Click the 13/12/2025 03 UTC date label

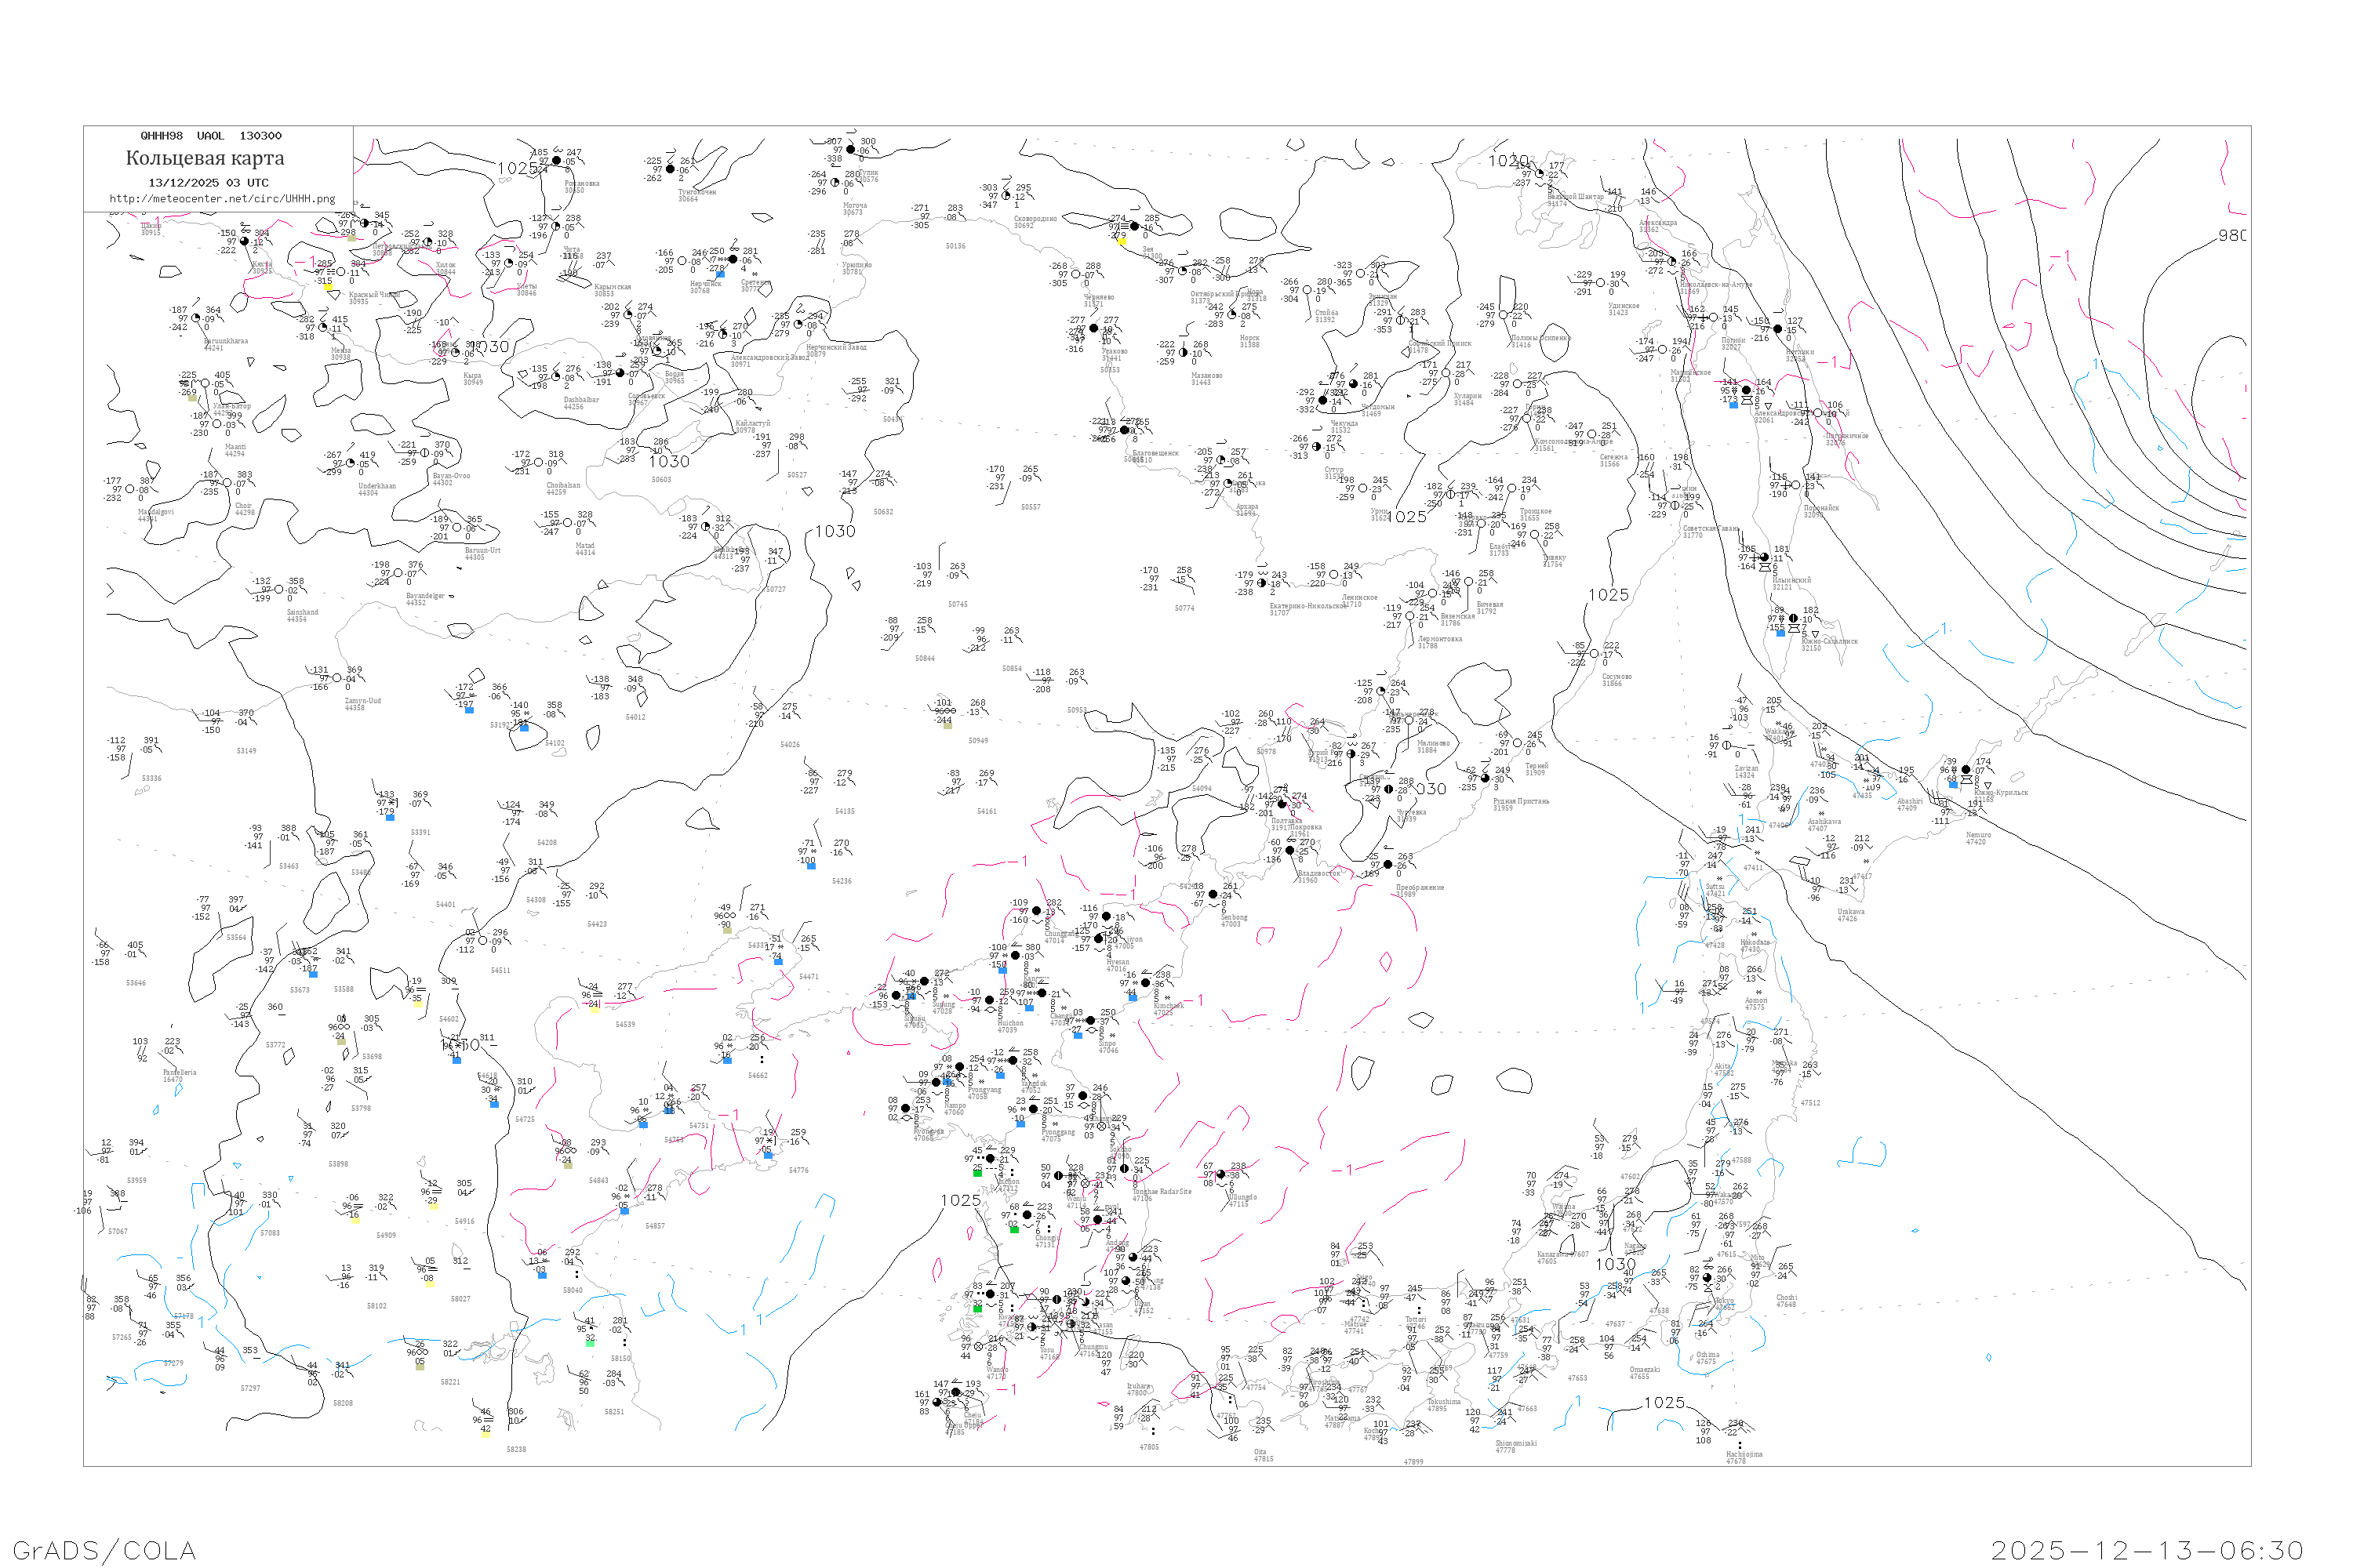tap(208, 183)
